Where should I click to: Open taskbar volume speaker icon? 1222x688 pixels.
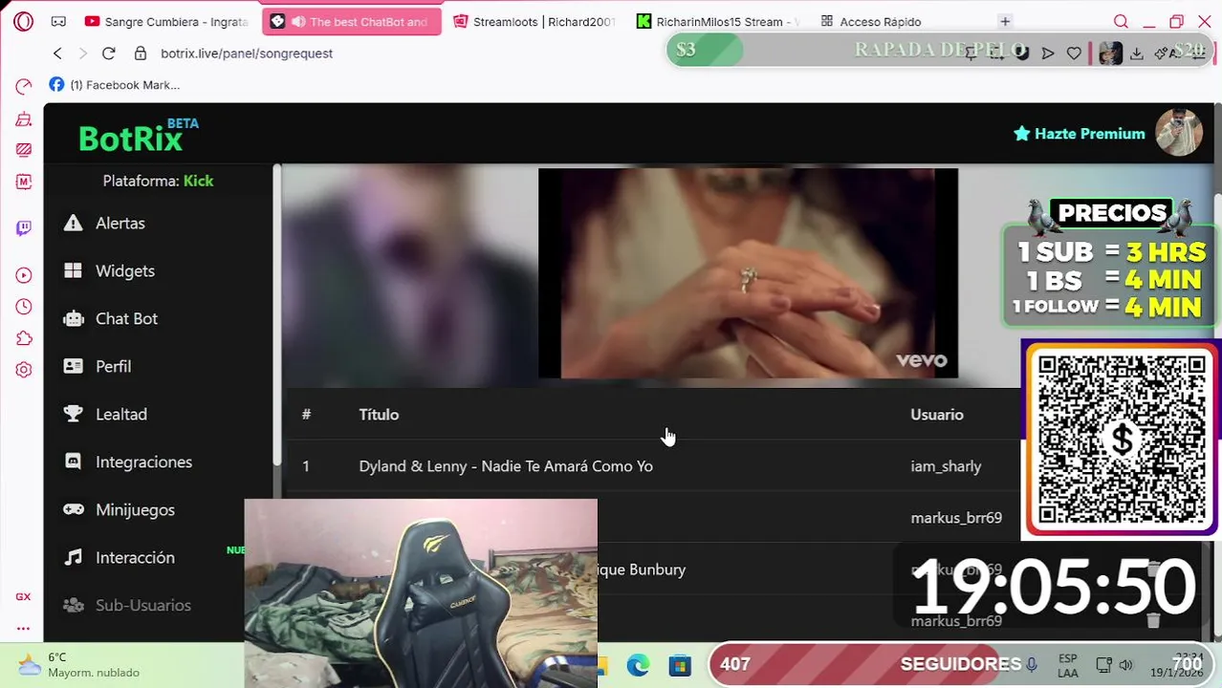[x=1125, y=665]
